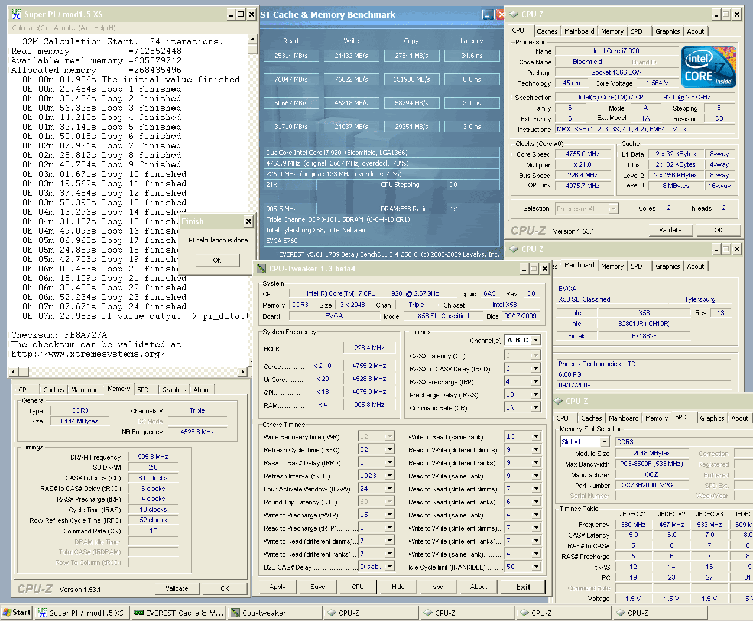Image resolution: width=753 pixels, height=621 pixels.
Task: Open the Help menu in Super PI
Action: click(105, 28)
